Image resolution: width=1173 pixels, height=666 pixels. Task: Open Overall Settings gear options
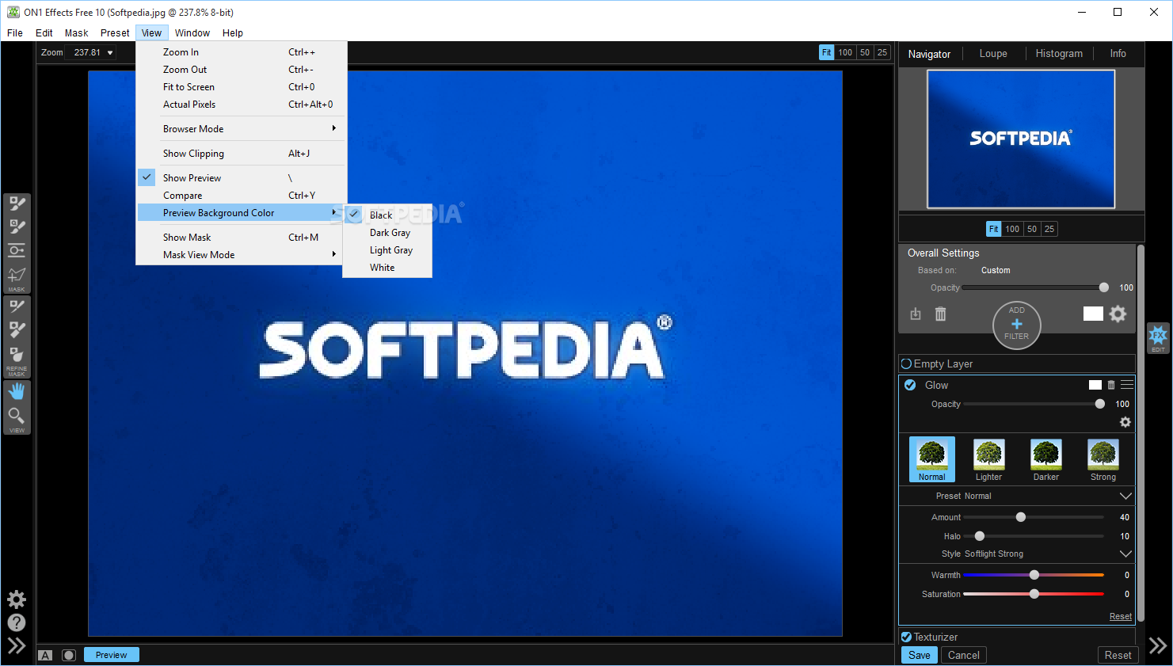[1118, 314]
